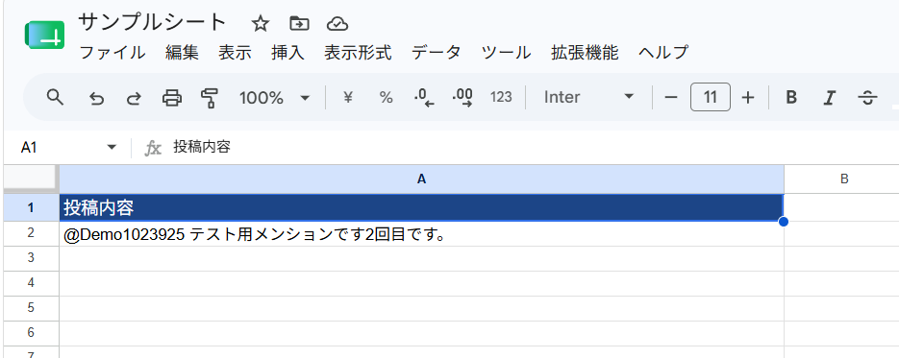Select row 3 header
This screenshot has width=899, height=358.
31,258
